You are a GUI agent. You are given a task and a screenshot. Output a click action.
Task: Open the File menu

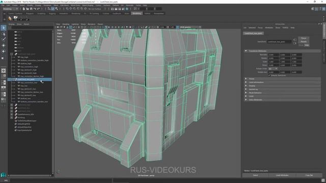point(3,5)
